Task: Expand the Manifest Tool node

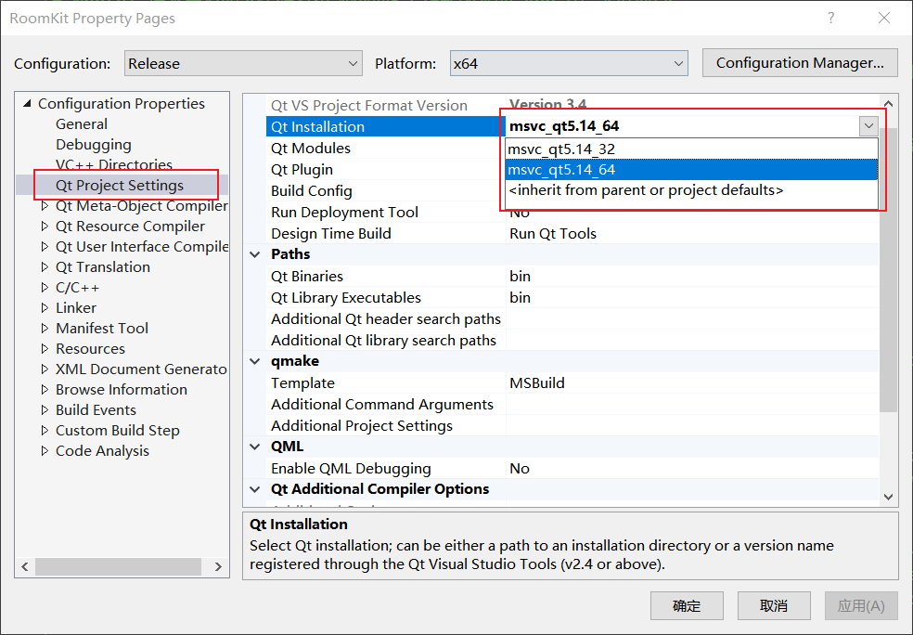Action: click(45, 328)
